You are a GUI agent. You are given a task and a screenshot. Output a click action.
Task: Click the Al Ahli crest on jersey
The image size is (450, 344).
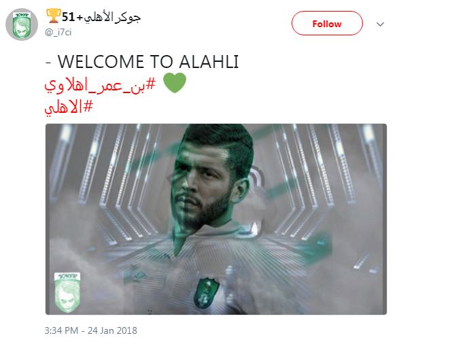(x=205, y=292)
